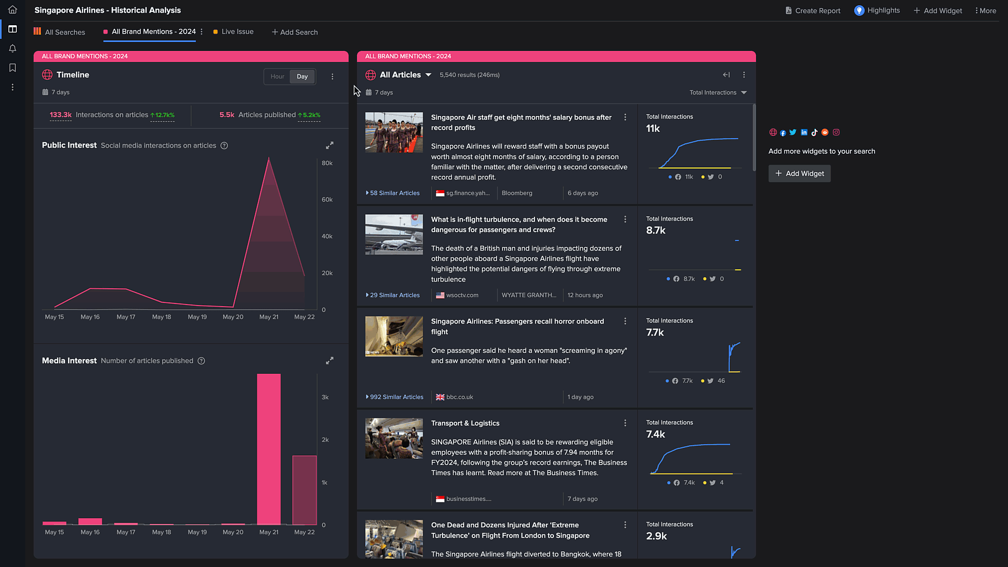This screenshot has width=1008, height=567.
Task: Click the articles list scrollbar
Action: click(754, 138)
